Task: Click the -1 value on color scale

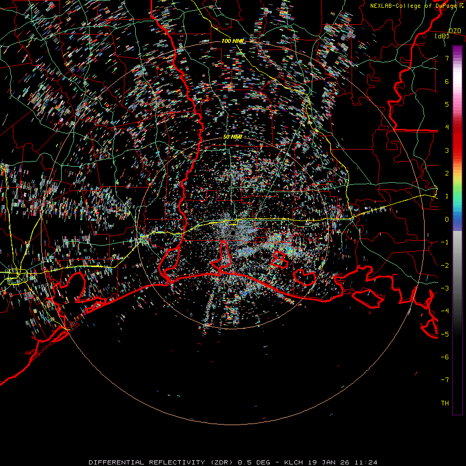Action: [x=445, y=242]
